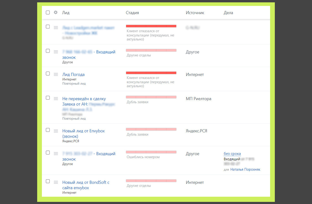Check the Не переведён в сделку row
This screenshot has width=312, height=204.
48,98
